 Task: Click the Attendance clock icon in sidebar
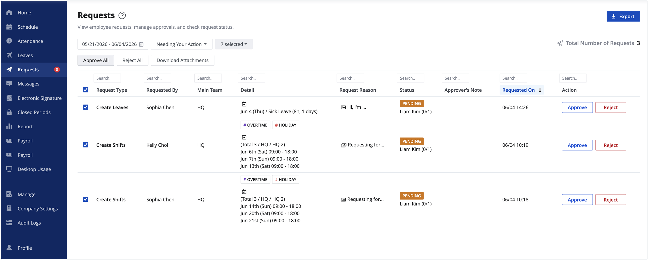click(x=9, y=41)
